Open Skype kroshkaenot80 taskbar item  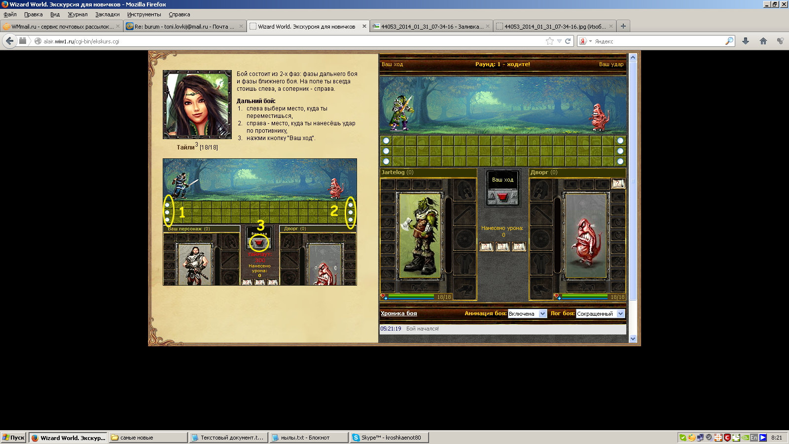389,438
